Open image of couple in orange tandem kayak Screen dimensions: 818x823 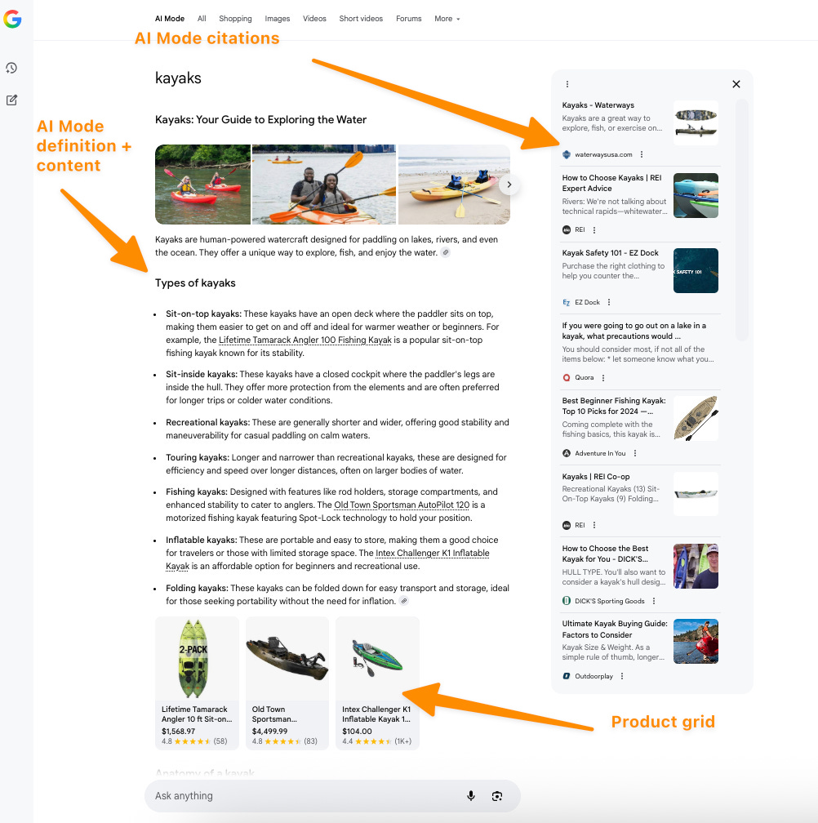tap(324, 185)
